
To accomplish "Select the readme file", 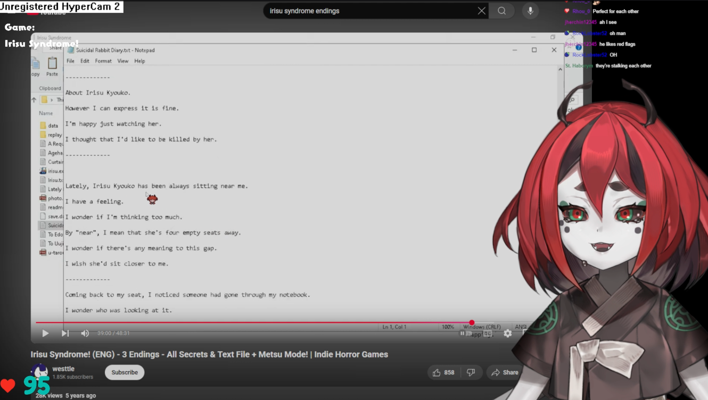I will pyautogui.click(x=51, y=207).
